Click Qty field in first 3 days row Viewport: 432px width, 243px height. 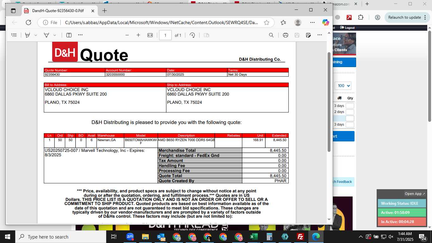[350, 106]
